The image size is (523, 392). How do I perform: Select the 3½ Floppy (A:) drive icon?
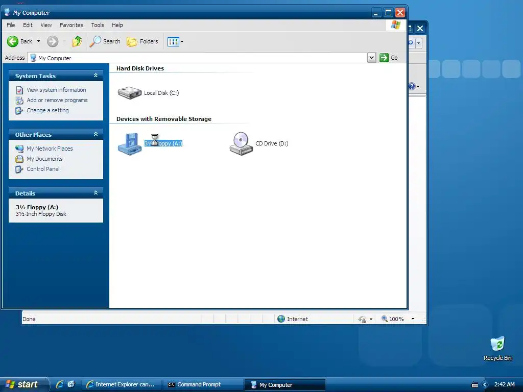tap(130, 143)
